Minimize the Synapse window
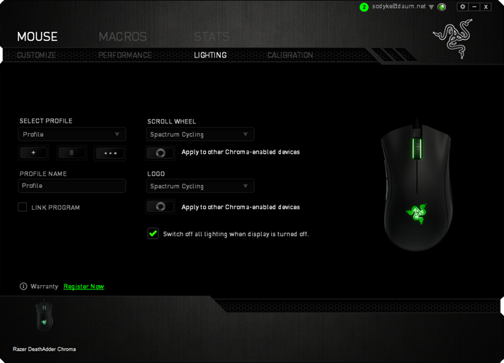Viewport: 504px width, 363px height. coord(474,7)
